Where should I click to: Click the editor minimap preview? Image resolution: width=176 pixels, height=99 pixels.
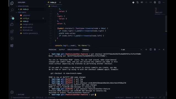tap(160, 11)
